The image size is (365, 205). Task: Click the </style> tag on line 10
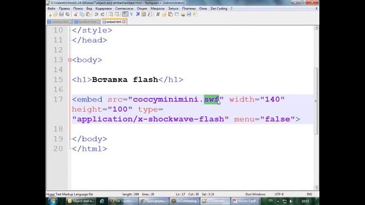(x=92, y=30)
